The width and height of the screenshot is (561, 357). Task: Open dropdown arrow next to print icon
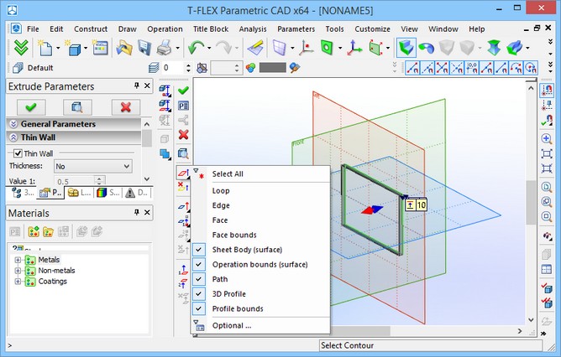[177, 48]
